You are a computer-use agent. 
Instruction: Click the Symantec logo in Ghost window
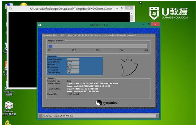[x=107, y=103]
